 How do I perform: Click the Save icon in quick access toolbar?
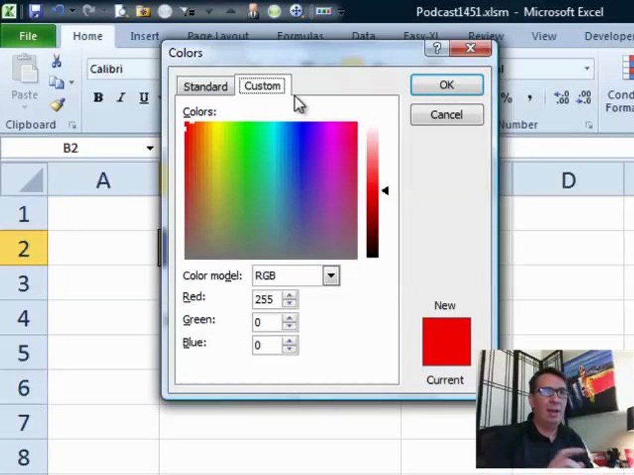tap(36, 11)
